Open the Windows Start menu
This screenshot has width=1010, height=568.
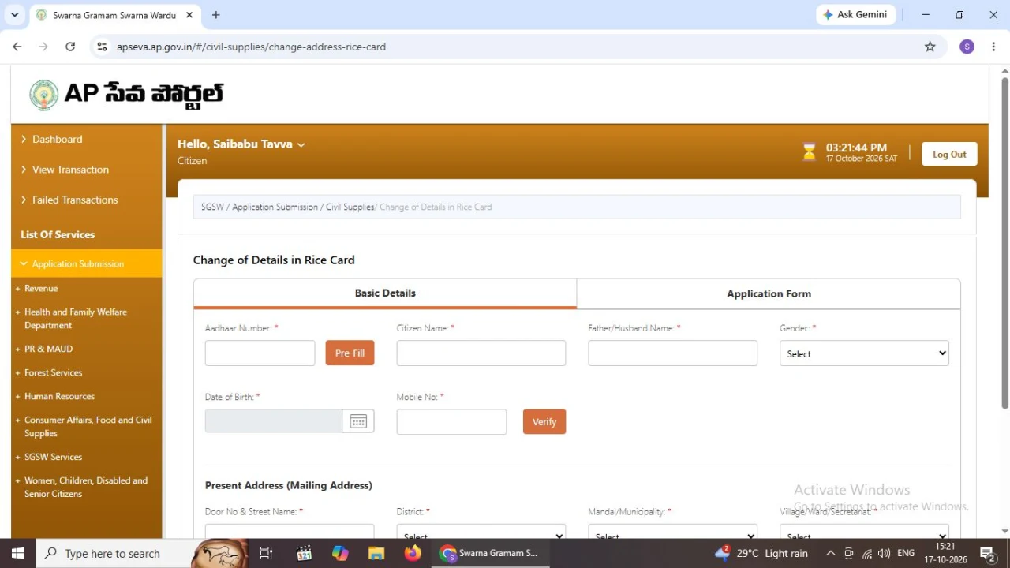click(17, 553)
